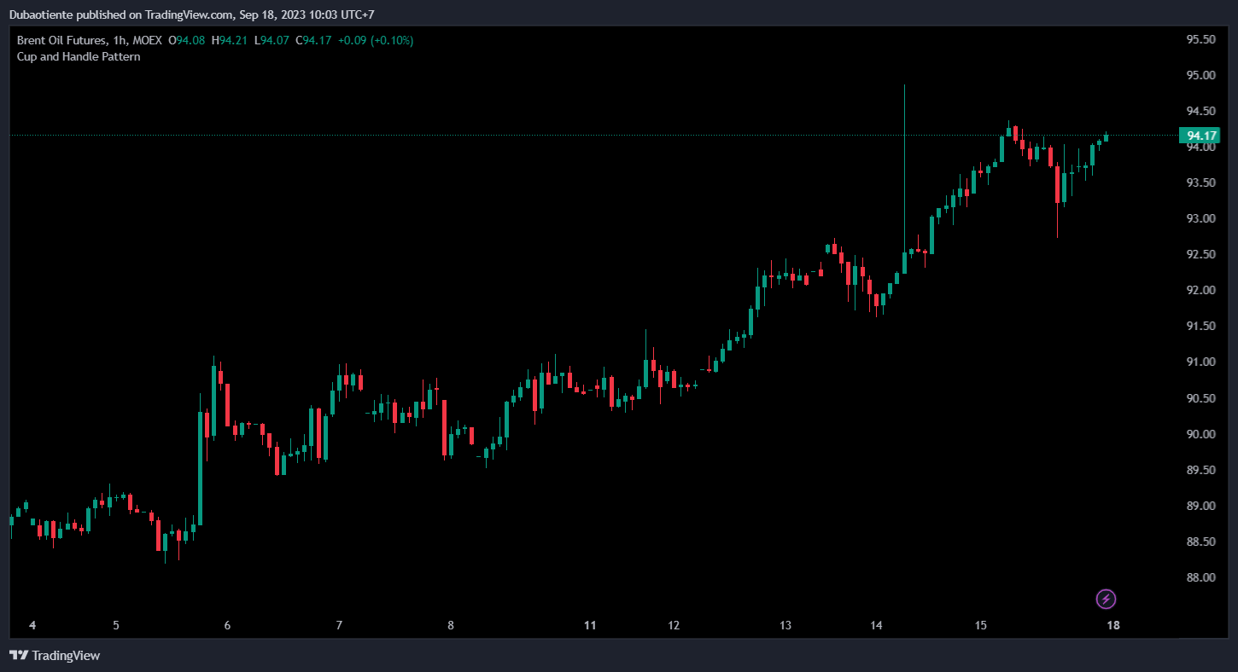Image resolution: width=1238 pixels, height=672 pixels.
Task: Click the +0.09 (+0.10%) change value
Action: 375,40
